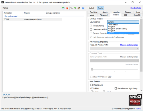Click the scrollbar up arrow in tweaks panel

point(141,18)
